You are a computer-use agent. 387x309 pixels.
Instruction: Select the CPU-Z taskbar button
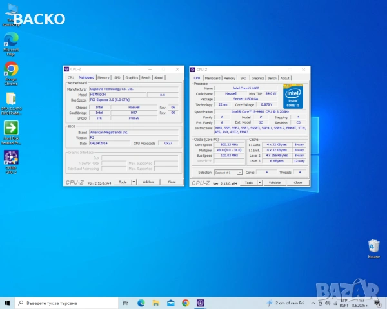pos(200,303)
